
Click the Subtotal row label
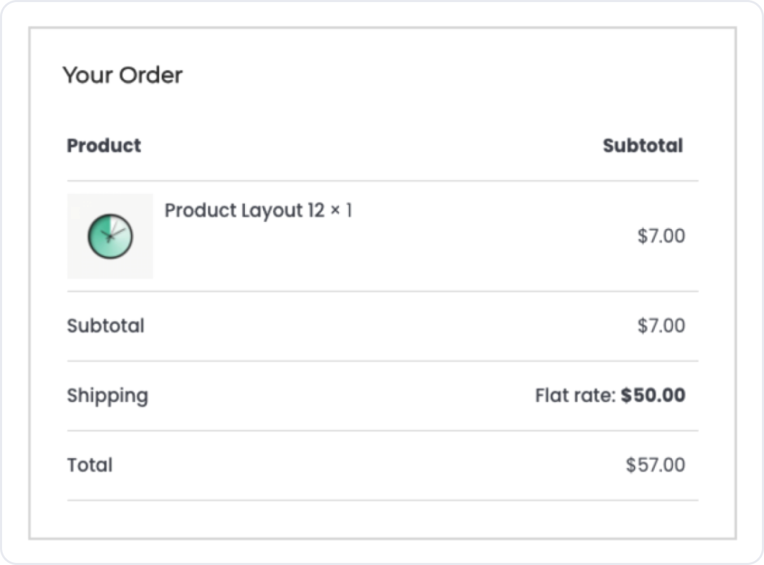click(106, 326)
